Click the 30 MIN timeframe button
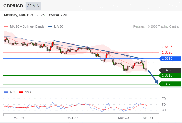This screenshot has height=123, width=182. pos(33,6)
